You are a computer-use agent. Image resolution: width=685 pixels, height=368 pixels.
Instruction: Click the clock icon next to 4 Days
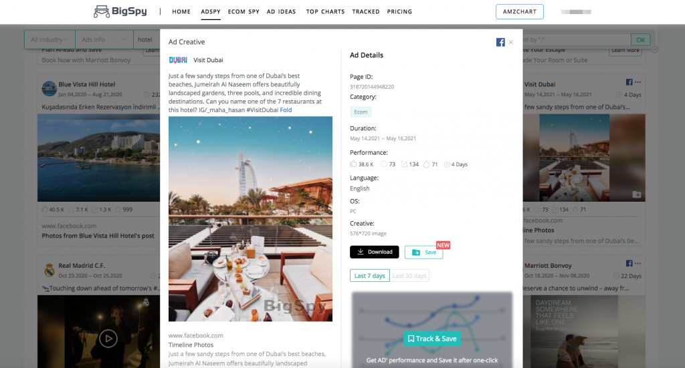(x=446, y=164)
